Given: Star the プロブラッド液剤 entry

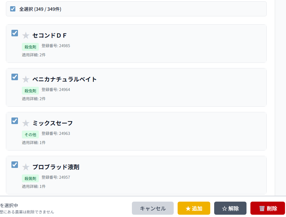Looking at the screenshot, I should 26,167.
